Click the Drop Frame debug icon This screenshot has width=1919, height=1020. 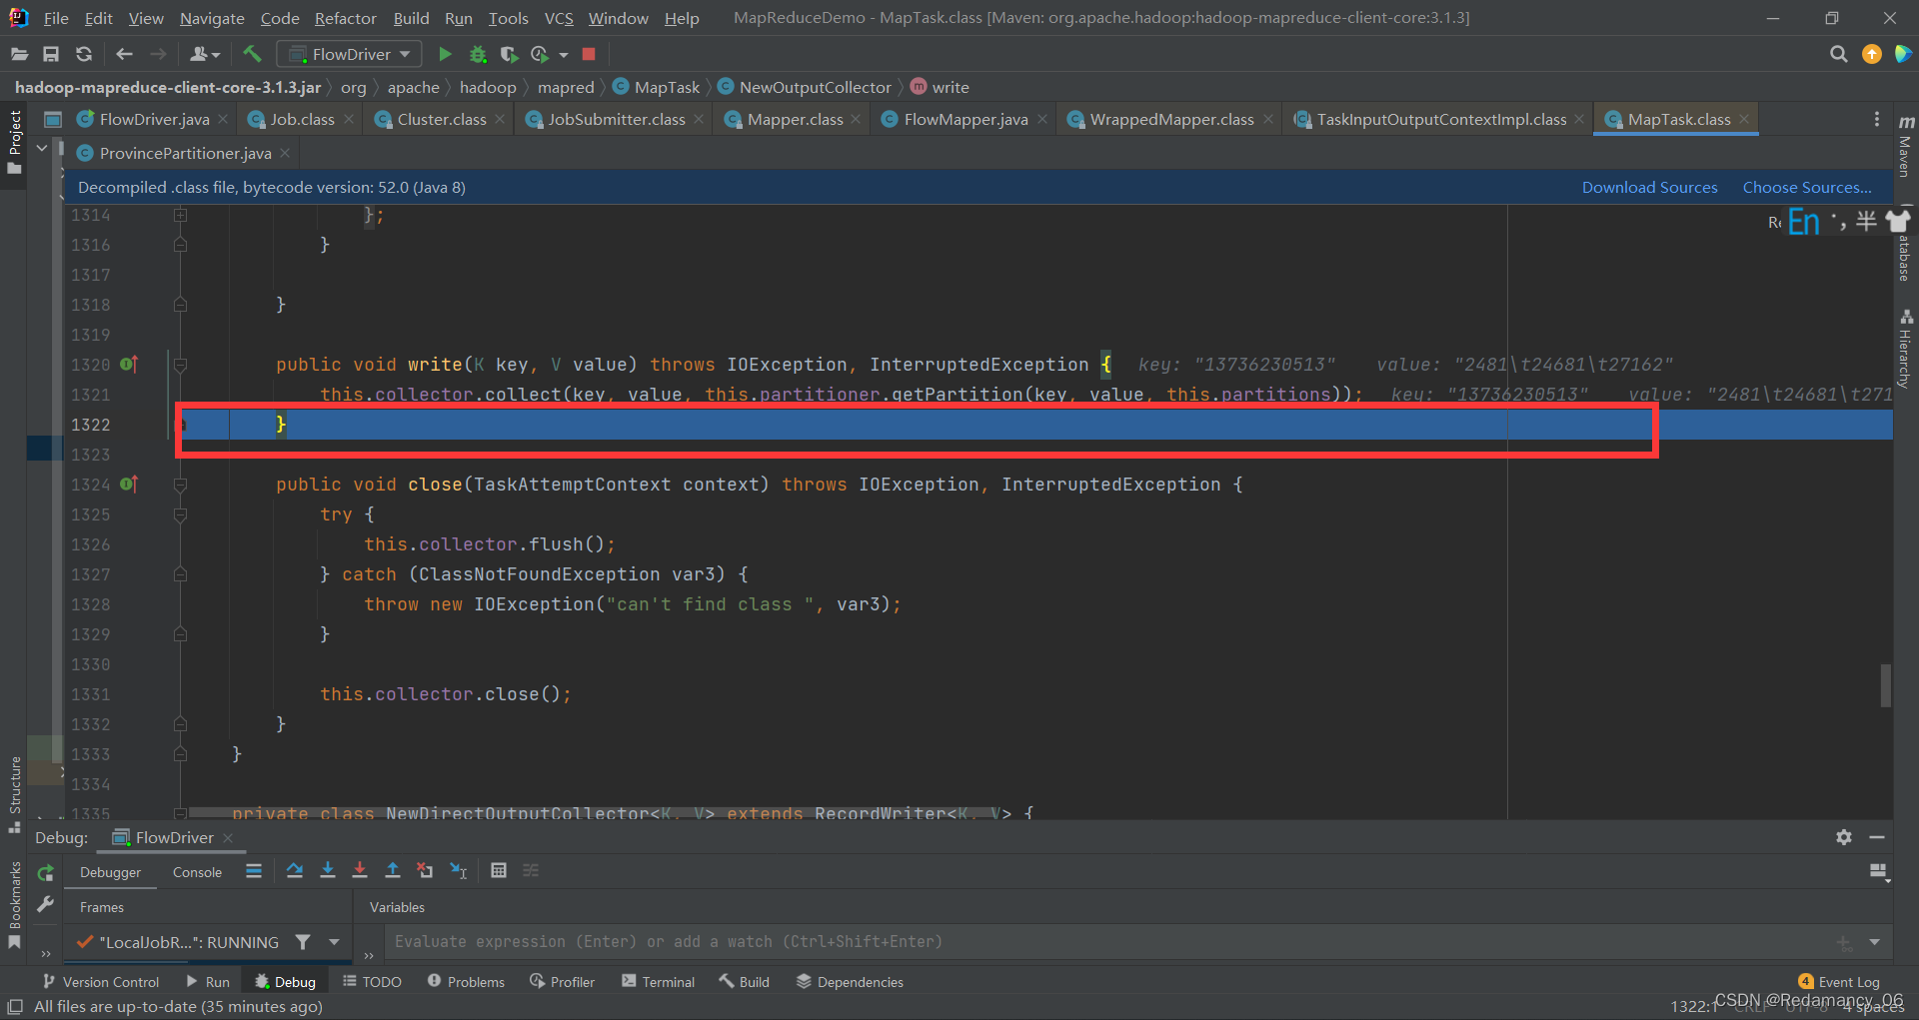point(425,870)
